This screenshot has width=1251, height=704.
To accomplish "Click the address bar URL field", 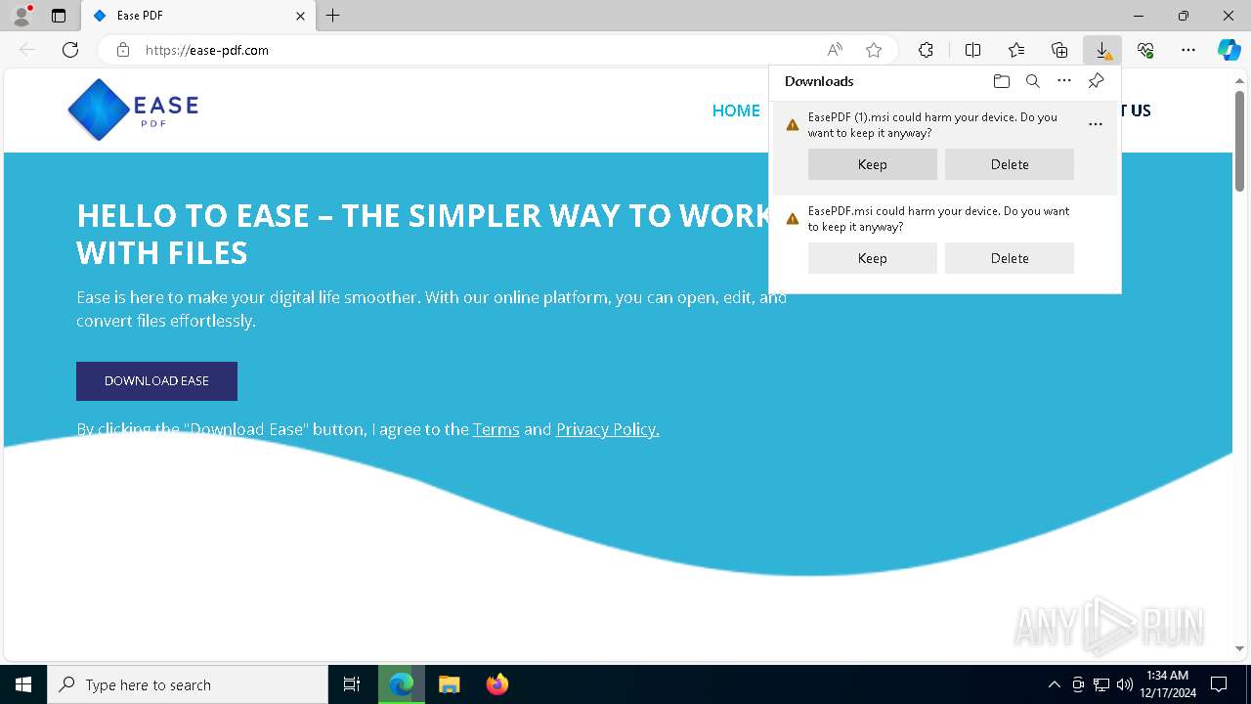I will pos(479,50).
